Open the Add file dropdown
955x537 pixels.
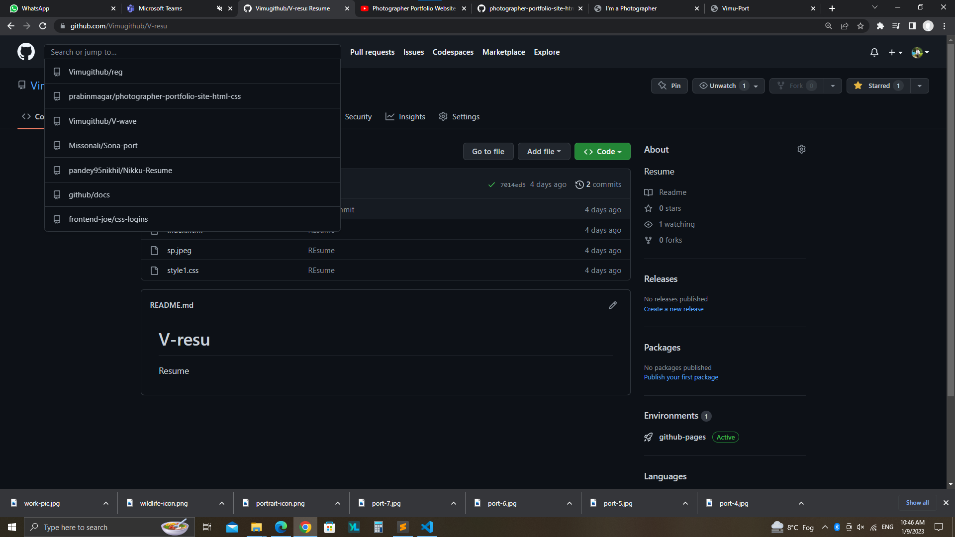(544, 152)
